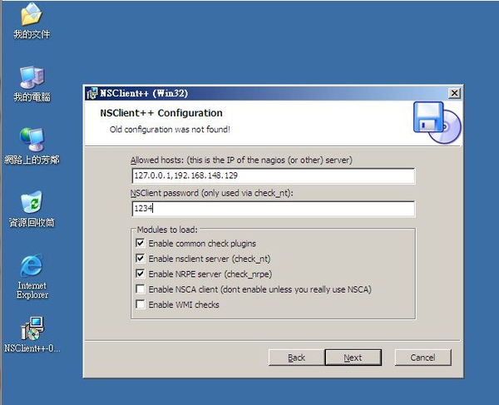Click the 'Modules to load:' group label

click(x=167, y=230)
